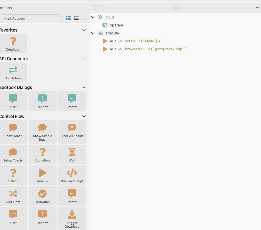Collapse the Control Flow section
This screenshot has width=261, height=230.
[84, 116]
